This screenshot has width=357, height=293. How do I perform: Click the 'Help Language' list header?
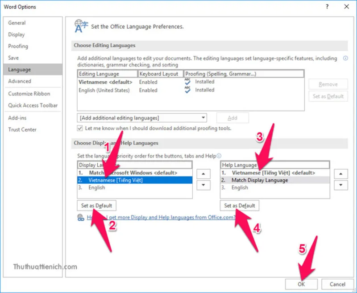tap(275, 165)
